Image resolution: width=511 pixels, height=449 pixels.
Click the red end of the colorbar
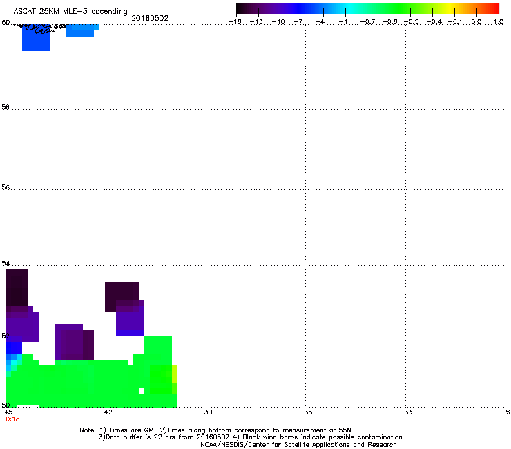tap(494, 8)
